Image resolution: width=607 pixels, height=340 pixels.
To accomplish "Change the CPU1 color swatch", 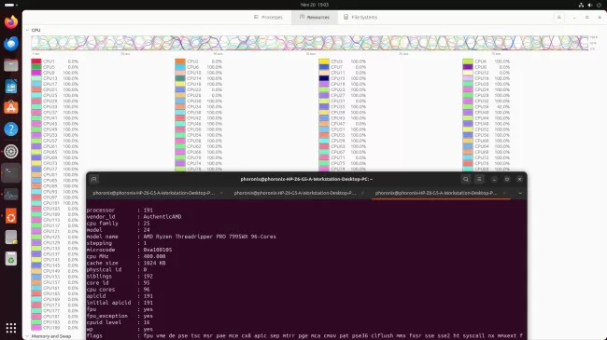I will coord(36,61).
